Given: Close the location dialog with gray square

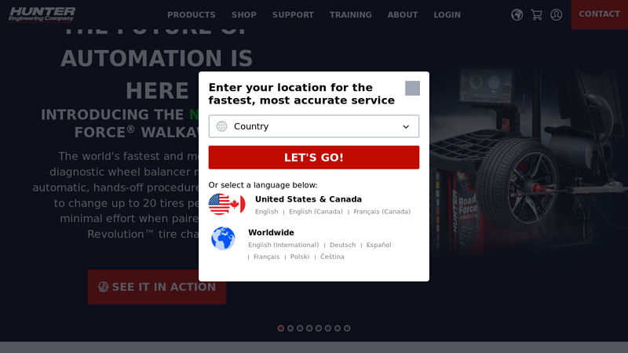Looking at the screenshot, I should click(x=412, y=88).
